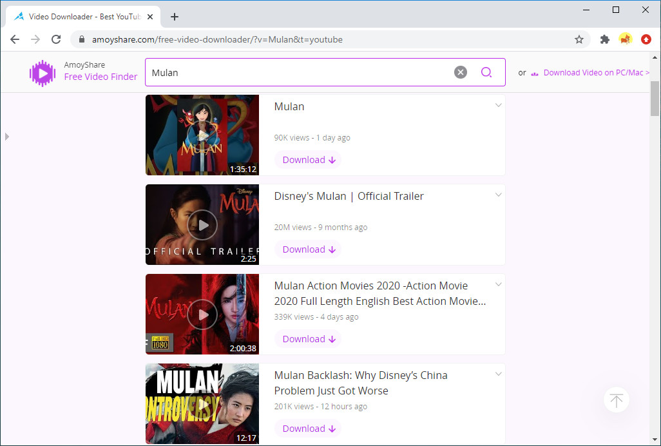Screen dimensions: 661x446
Task: Play the Mulan Action Movies 2020 thumbnail
Action: point(202,314)
